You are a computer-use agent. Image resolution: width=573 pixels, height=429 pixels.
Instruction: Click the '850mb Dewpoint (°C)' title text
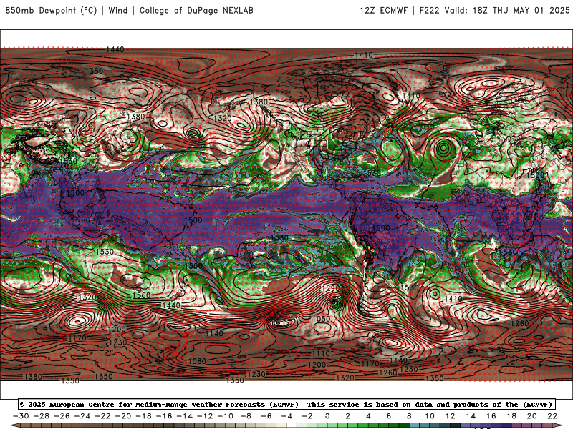pos(51,11)
